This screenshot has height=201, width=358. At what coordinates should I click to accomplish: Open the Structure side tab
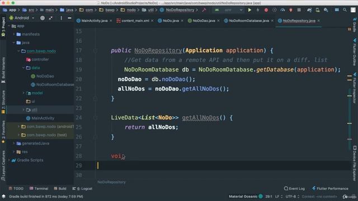pyautogui.click(x=3, y=102)
